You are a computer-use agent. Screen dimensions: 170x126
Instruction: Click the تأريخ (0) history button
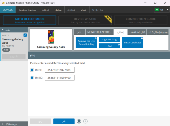14,56
